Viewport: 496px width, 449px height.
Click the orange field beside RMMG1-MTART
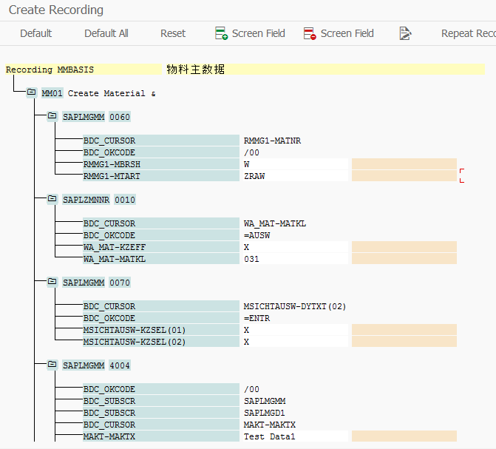(404, 176)
